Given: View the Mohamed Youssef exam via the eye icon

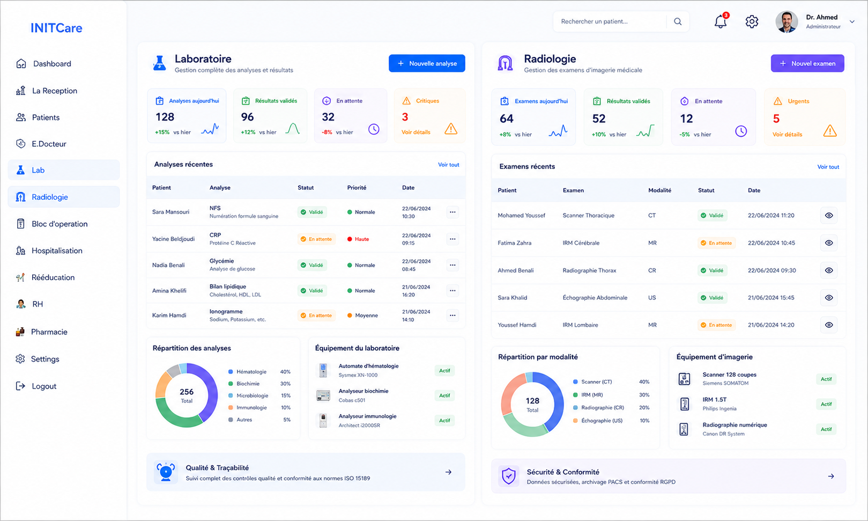Looking at the screenshot, I should pyautogui.click(x=829, y=215).
